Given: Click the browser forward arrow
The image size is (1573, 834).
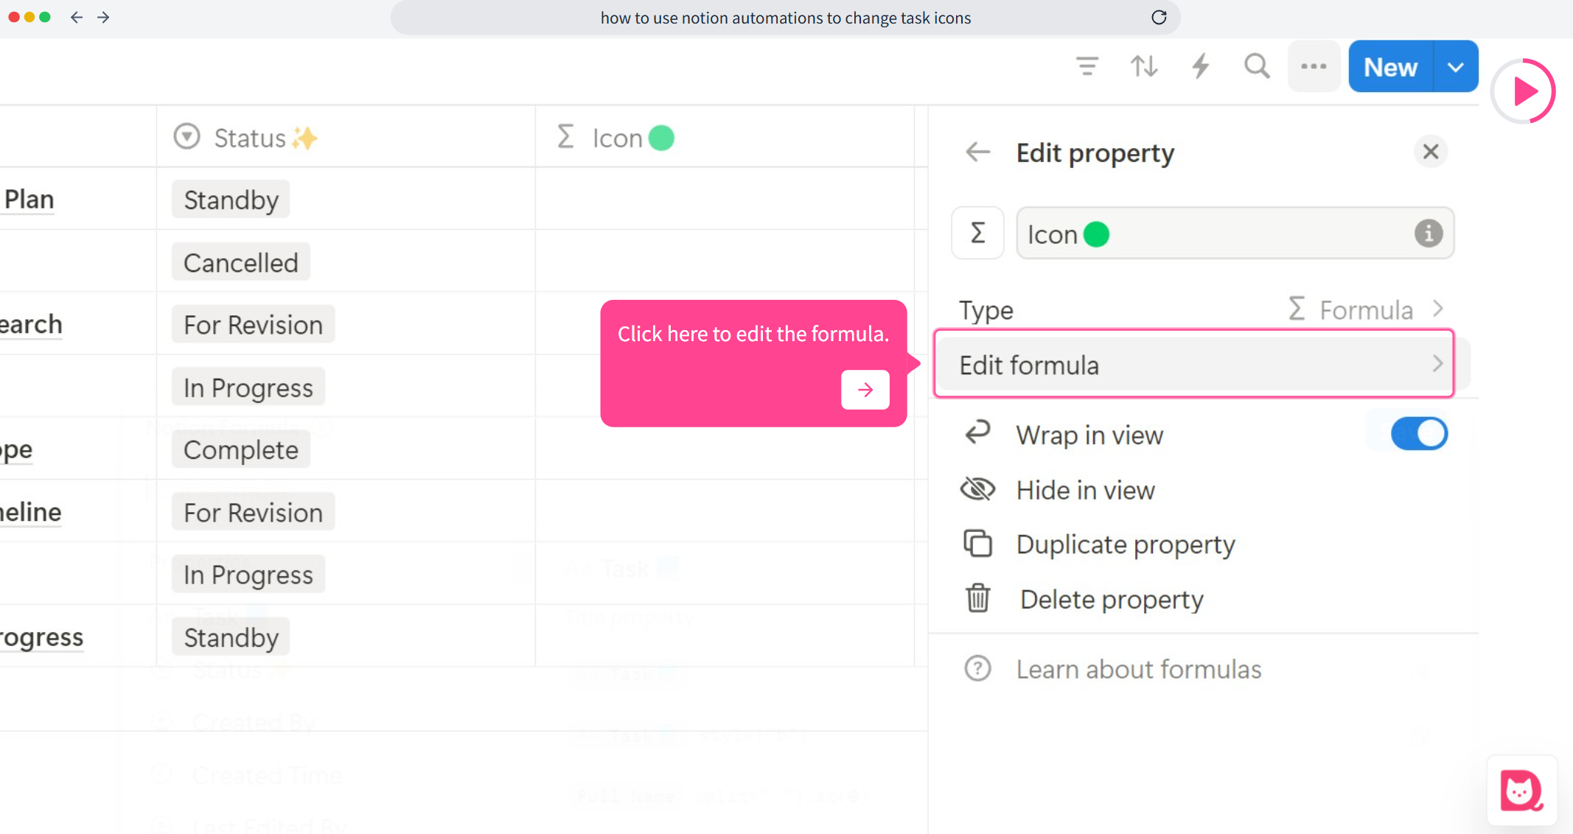Looking at the screenshot, I should [103, 17].
